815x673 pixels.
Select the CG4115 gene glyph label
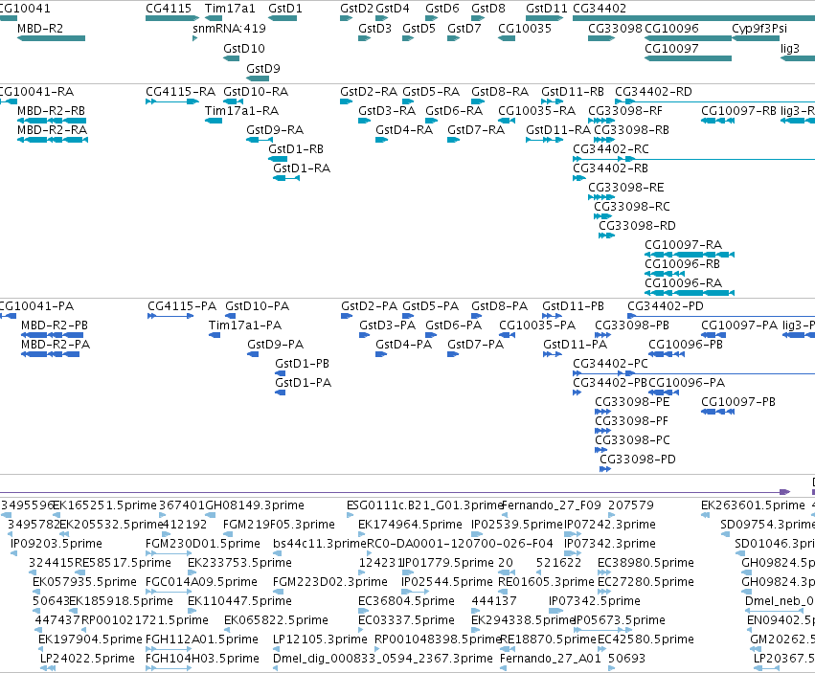click(x=169, y=9)
